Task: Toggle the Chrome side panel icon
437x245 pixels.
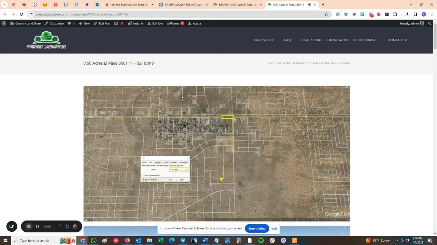Action: tap(415, 14)
